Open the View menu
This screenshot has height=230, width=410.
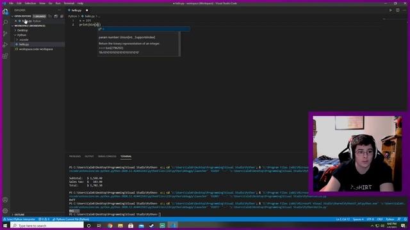[x=42, y=3]
